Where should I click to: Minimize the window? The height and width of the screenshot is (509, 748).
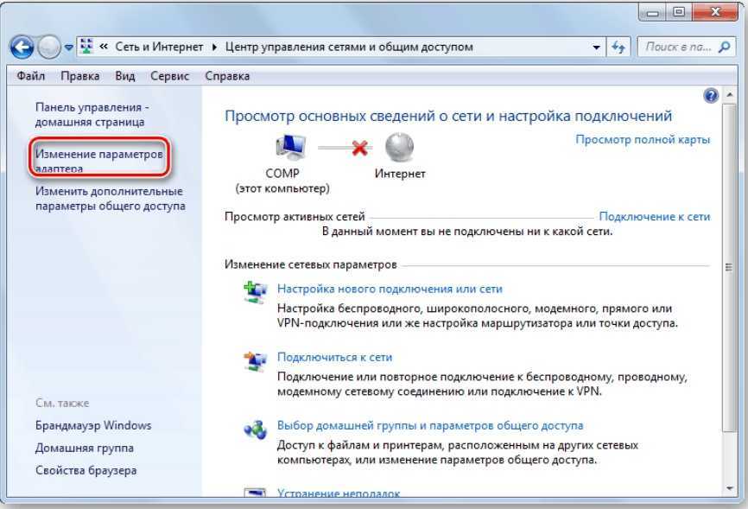653,12
